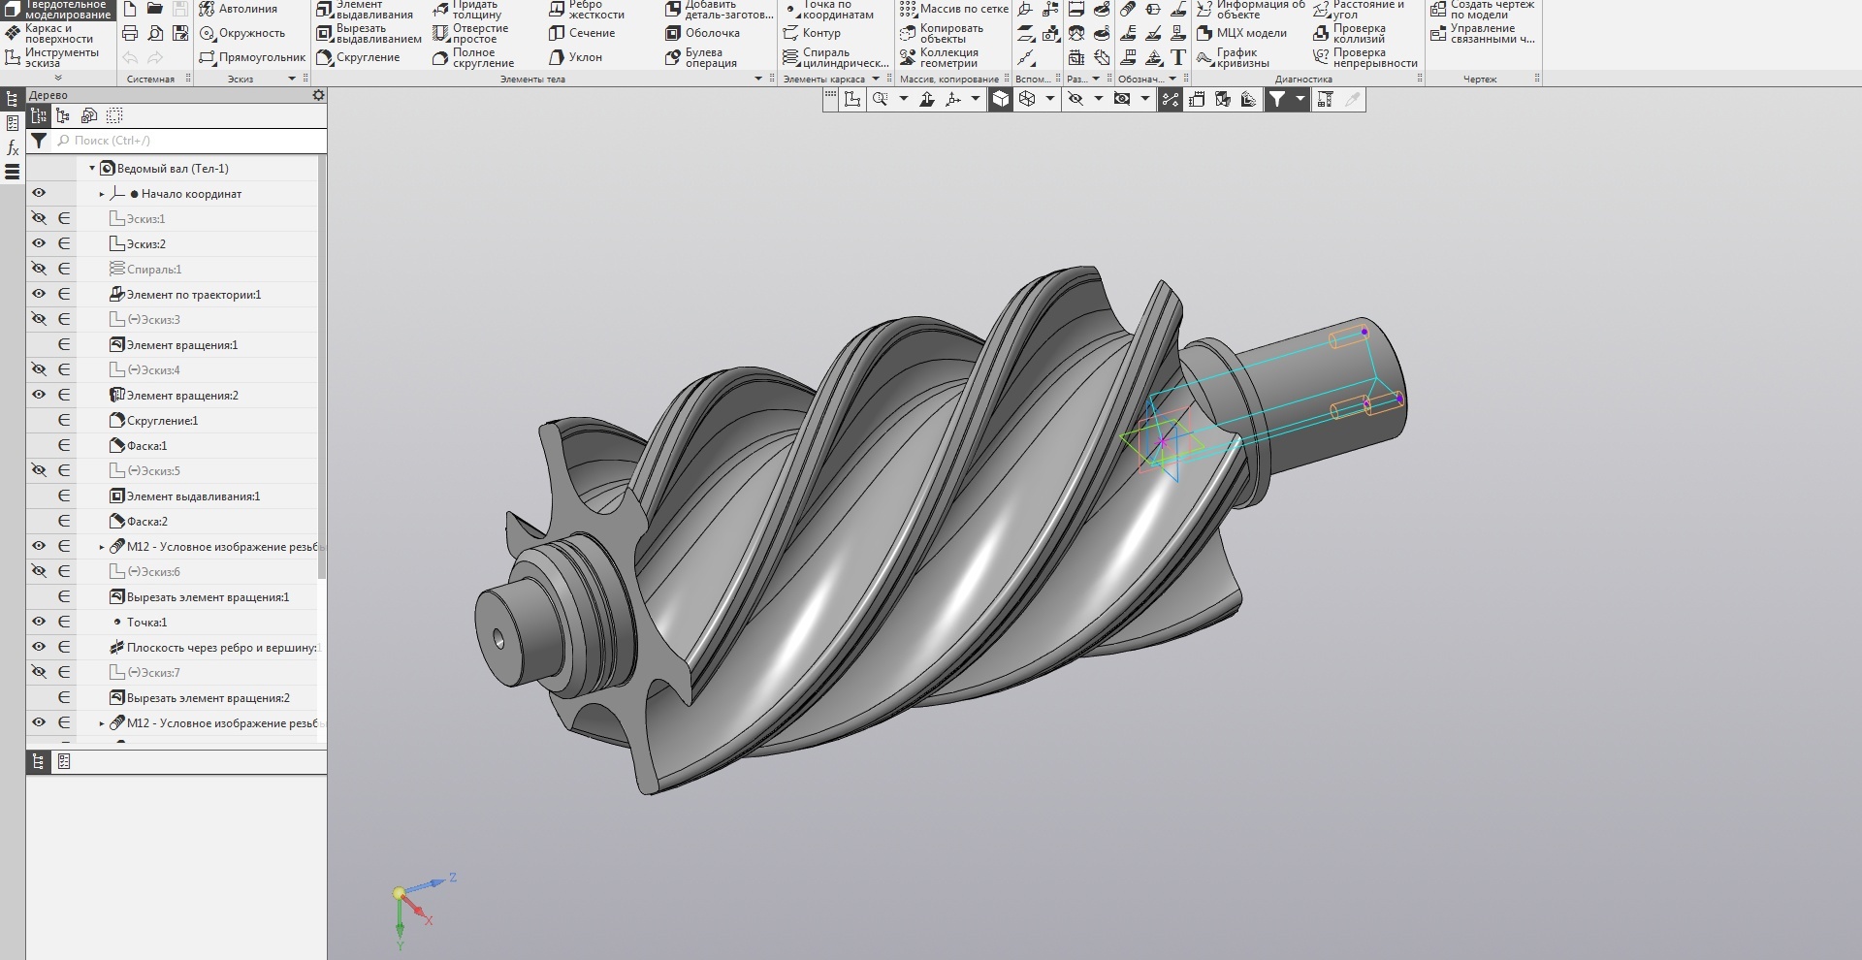Show Эскиз:1 via its crossed eye
The image size is (1862, 960).
[x=39, y=218]
